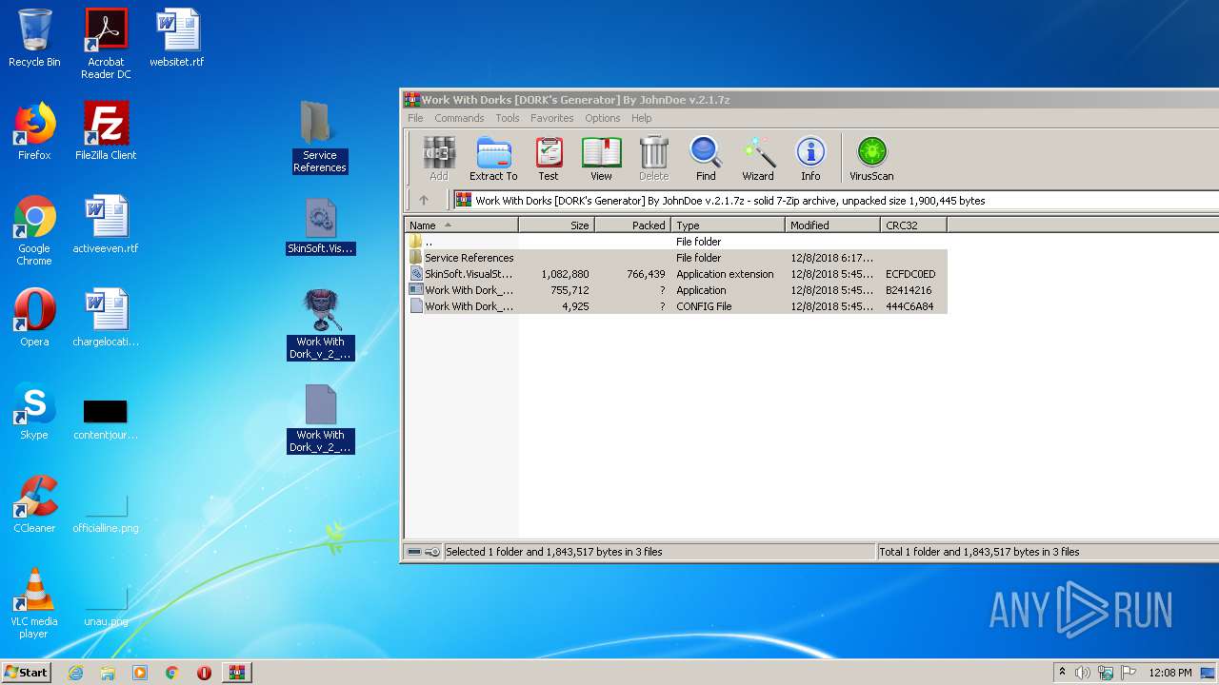Open the View toolbar icon
The width and height of the screenshot is (1219, 685).
point(601,158)
